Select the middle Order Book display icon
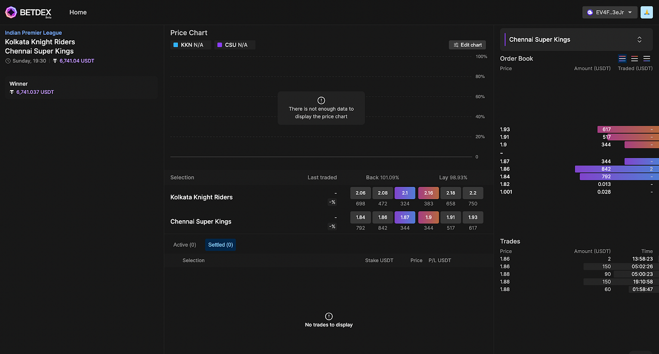The image size is (659, 354). [634, 58]
